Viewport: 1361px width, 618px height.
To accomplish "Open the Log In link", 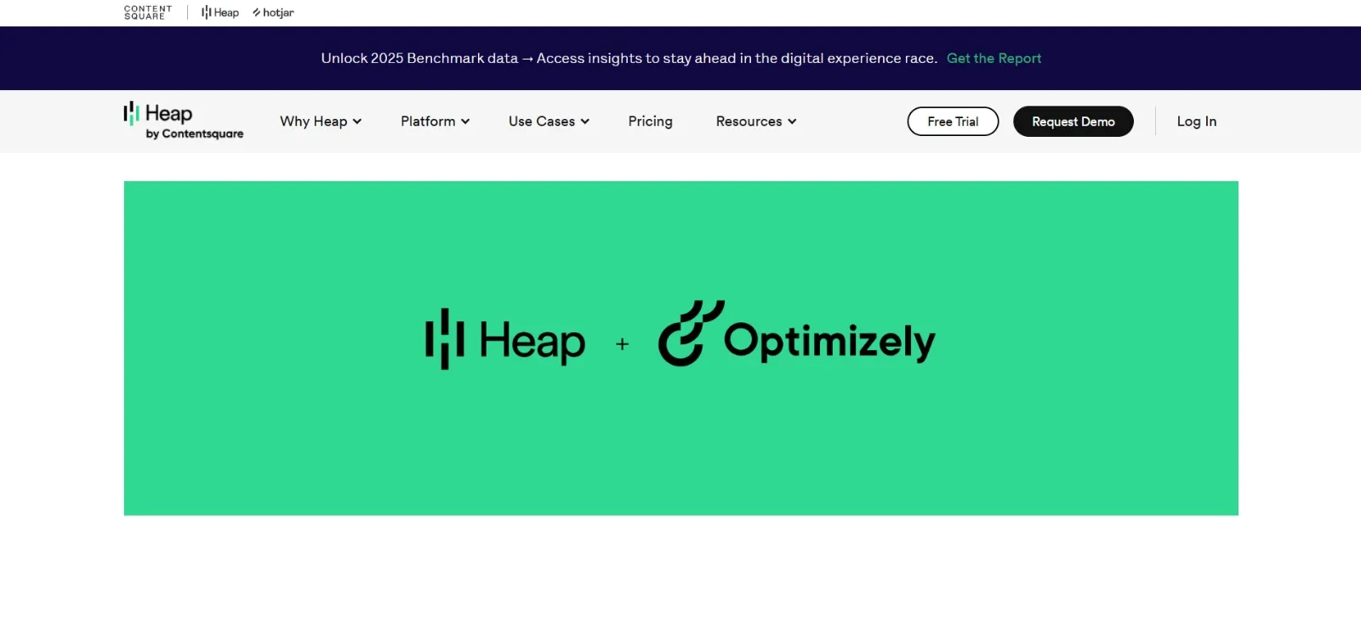I will click(x=1197, y=122).
